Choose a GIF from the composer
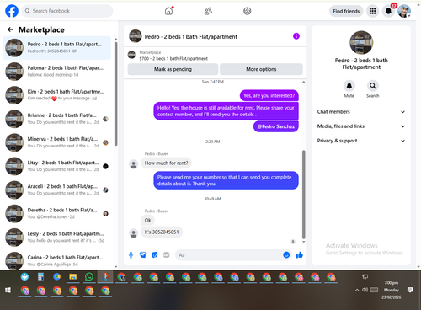The image size is (421, 310). (167, 255)
